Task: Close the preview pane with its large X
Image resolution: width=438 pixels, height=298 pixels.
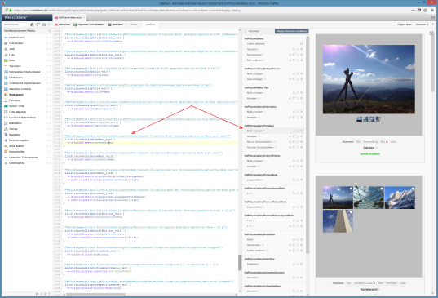Action: point(431,33)
